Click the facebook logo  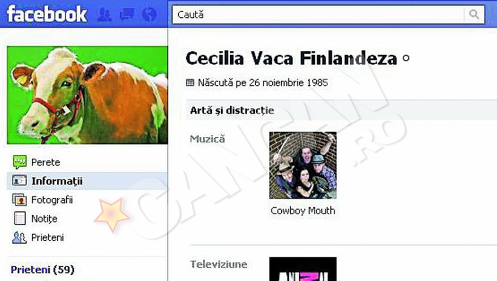[47, 15]
